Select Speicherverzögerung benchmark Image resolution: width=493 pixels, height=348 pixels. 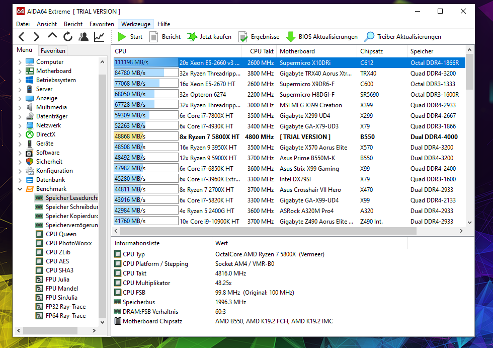coord(66,225)
